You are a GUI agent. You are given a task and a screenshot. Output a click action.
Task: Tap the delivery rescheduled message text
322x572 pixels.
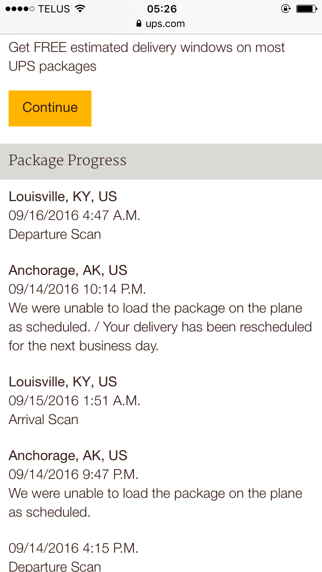(x=160, y=327)
